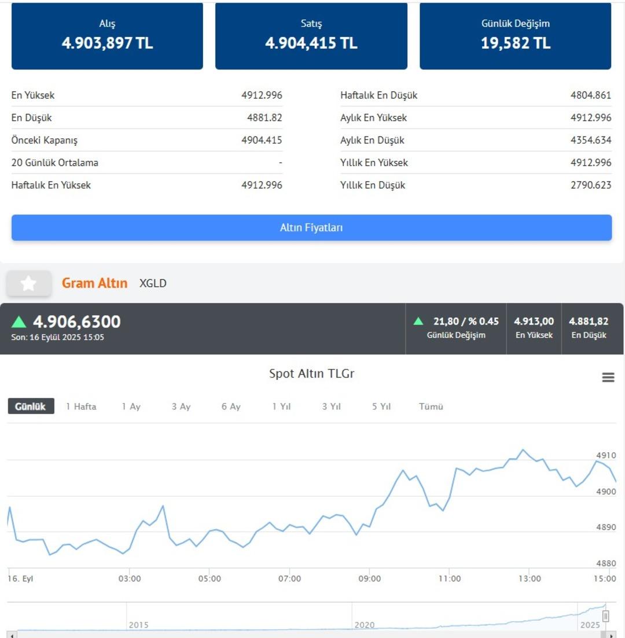This screenshot has width=625, height=638.
Task: Click the 4.881,82 En Düşük value
Action: pos(589,321)
